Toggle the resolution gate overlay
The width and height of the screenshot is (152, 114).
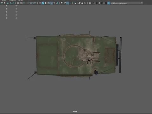coord(24,3)
